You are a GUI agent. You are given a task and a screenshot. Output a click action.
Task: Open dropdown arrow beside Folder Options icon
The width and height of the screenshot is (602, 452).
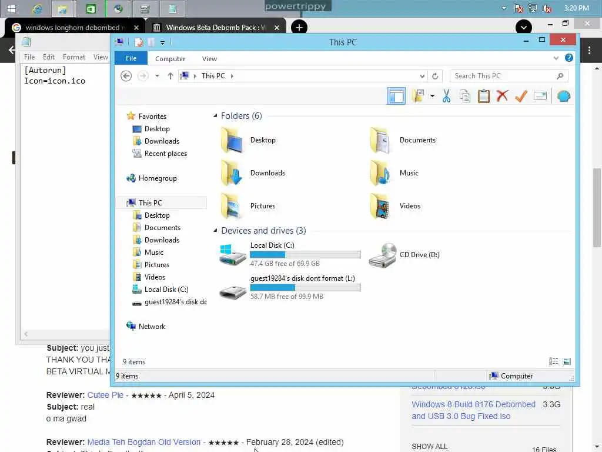tap(432, 96)
